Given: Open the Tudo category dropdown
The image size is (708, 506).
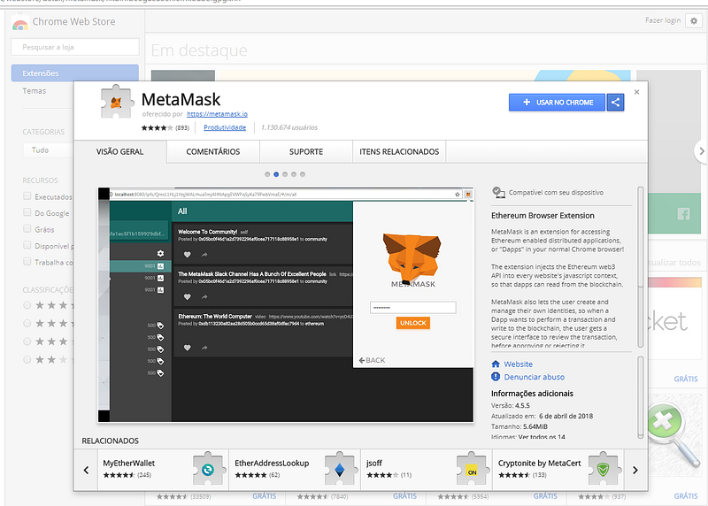Looking at the screenshot, I should tap(48, 150).
